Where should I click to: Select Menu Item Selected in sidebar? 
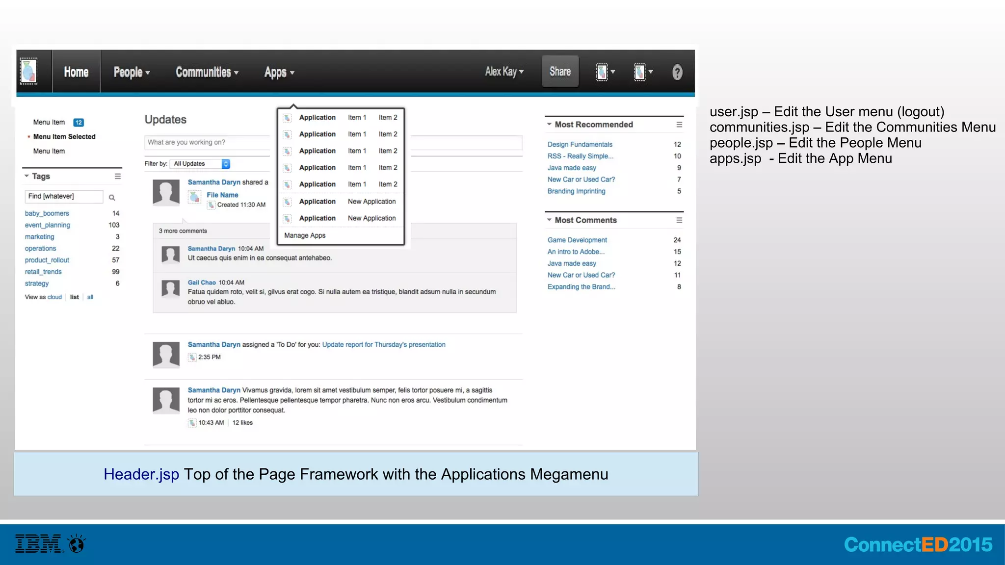pos(64,137)
